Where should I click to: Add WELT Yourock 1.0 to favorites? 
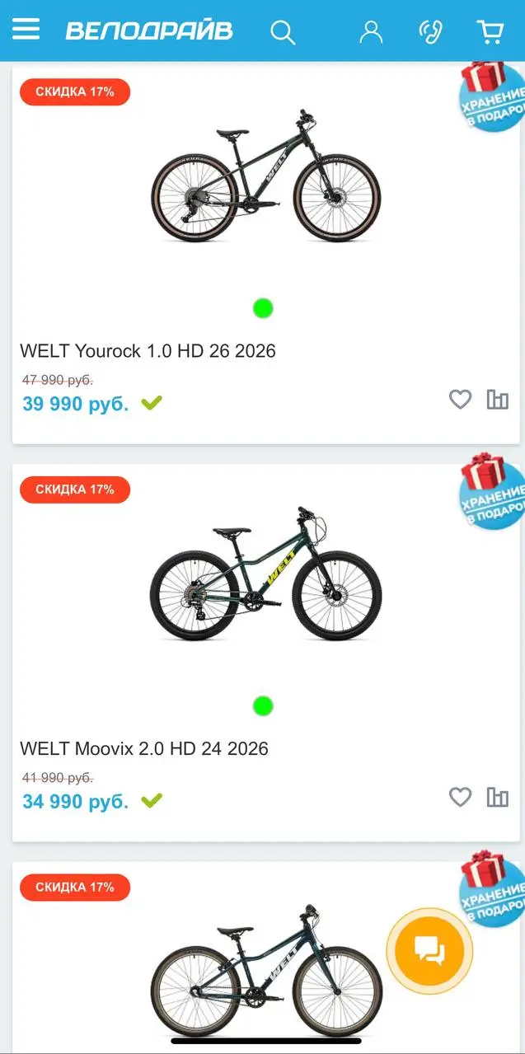click(x=460, y=400)
